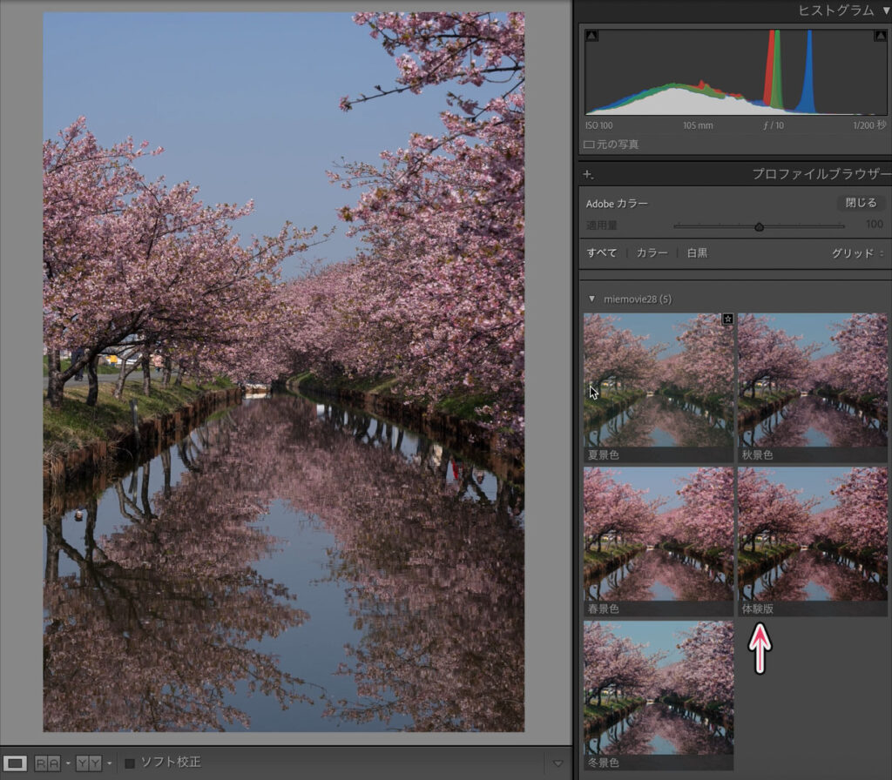Open dropdown arrow beside Y|Y view icon
Viewport: 892px width, 780px height.
[x=109, y=764]
